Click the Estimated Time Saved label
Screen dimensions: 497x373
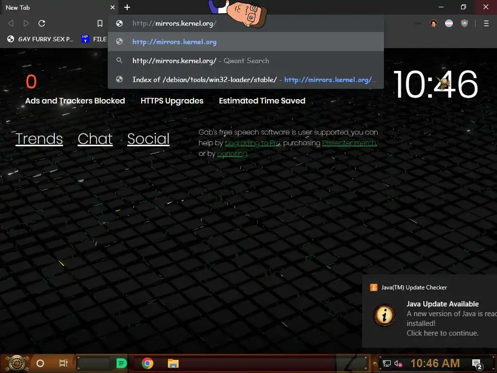tap(262, 101)
